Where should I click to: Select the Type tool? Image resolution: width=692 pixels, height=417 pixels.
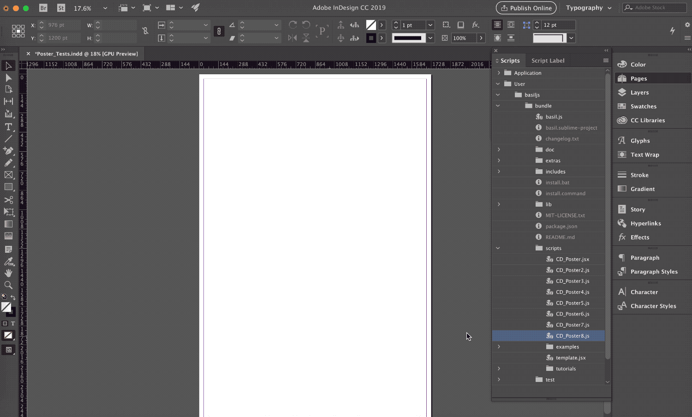pos(8,127)
